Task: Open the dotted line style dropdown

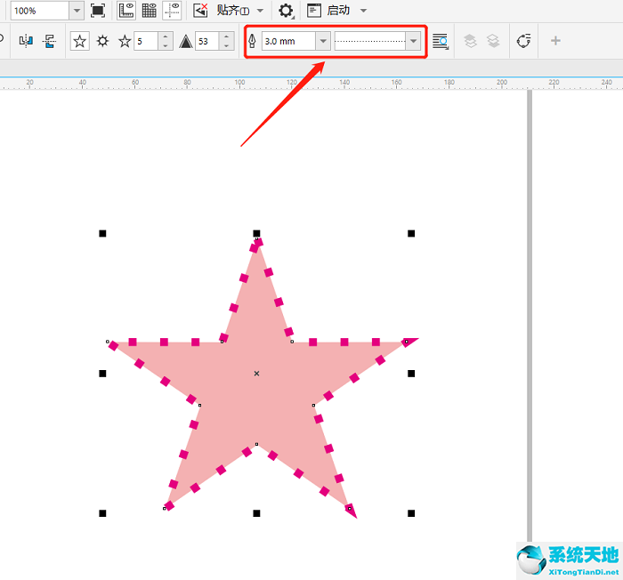Action: pos(412,41)
